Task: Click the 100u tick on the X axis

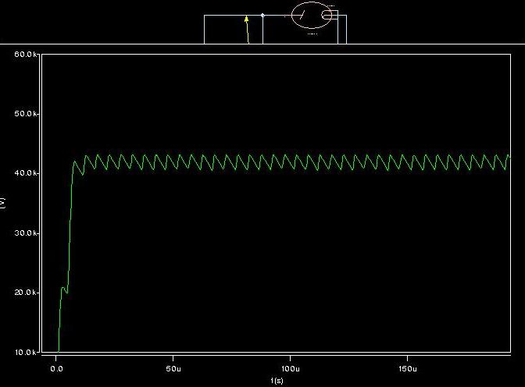Action: pyautogui.click(x=290, y=367)
